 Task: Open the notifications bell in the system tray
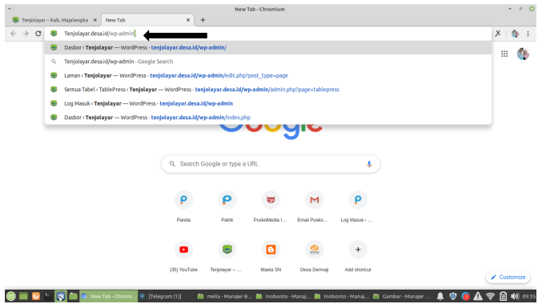click(440, 296)
